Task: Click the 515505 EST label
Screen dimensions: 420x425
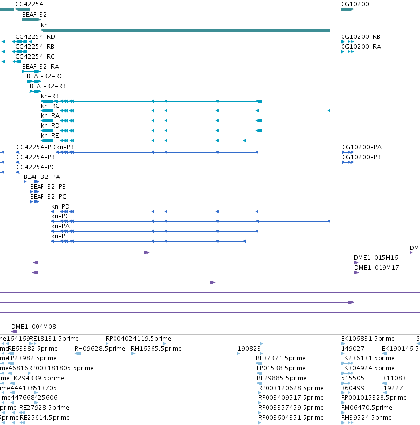Action: coord(353,378)
